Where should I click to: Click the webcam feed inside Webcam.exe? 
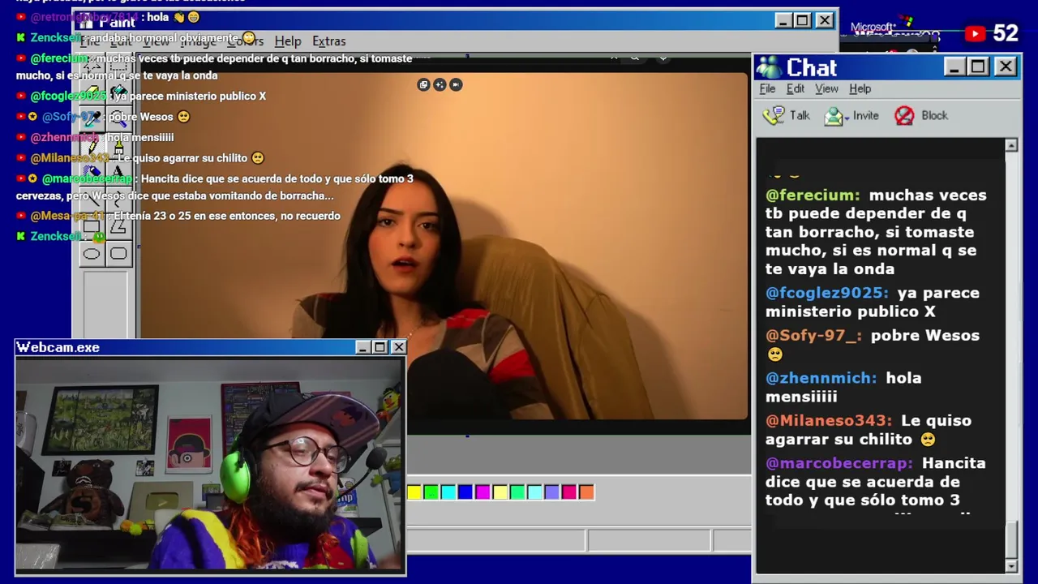210,465
